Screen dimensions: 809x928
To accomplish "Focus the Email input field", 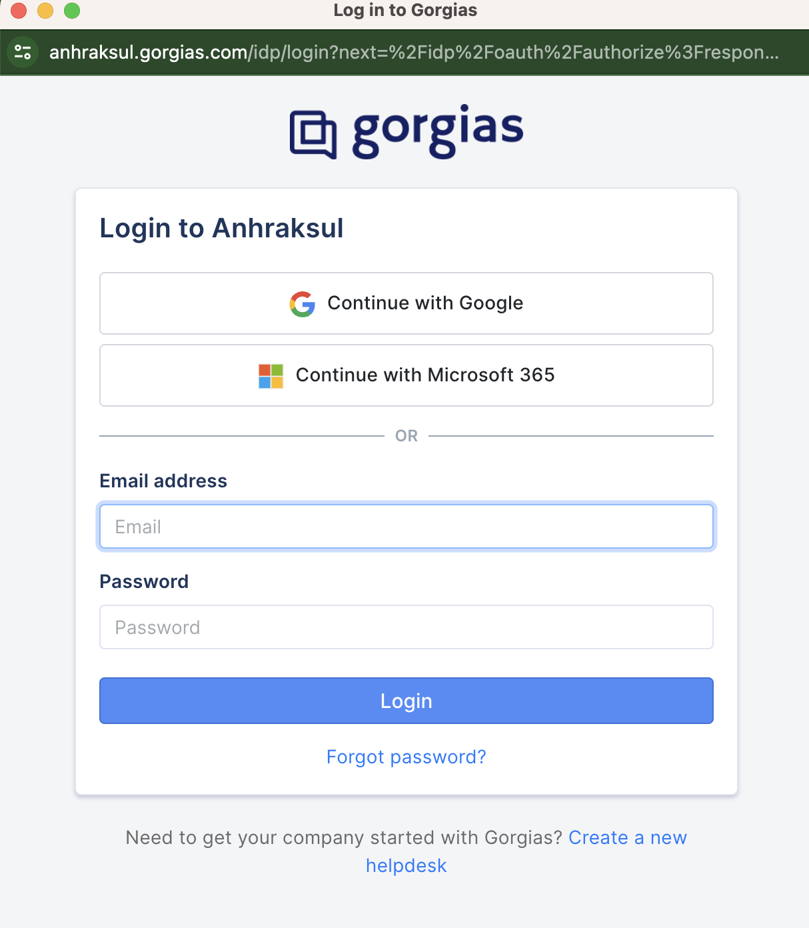I will coord(406,527).
